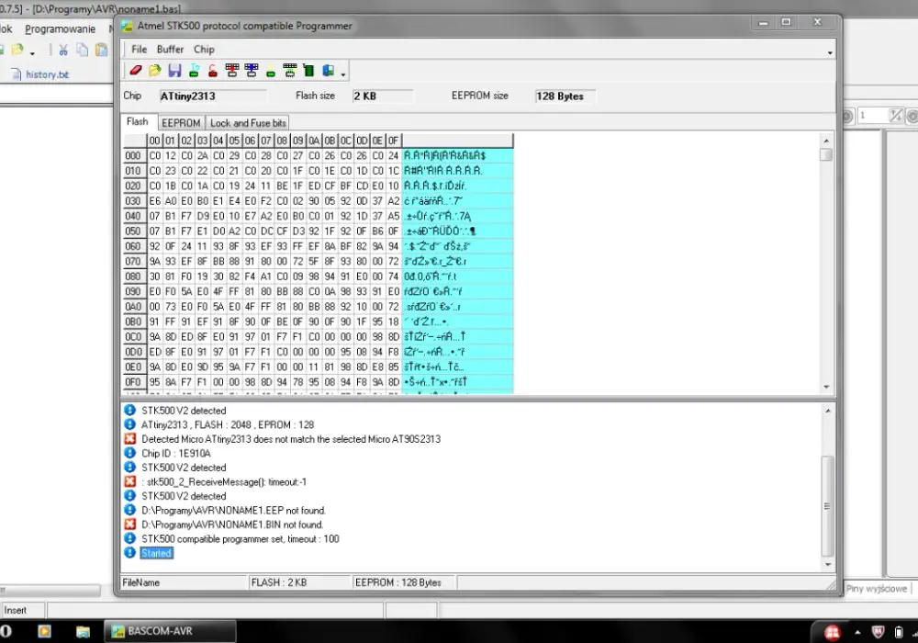Select the 'does not match the selected Micro AT90S2313' log error
The width and height of the screenshot is (918, 643).
coord(291,439)
